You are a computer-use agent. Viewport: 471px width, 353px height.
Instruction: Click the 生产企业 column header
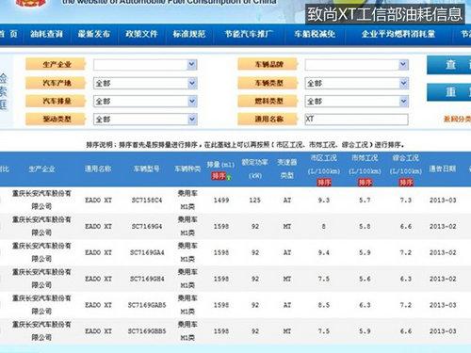41,169
